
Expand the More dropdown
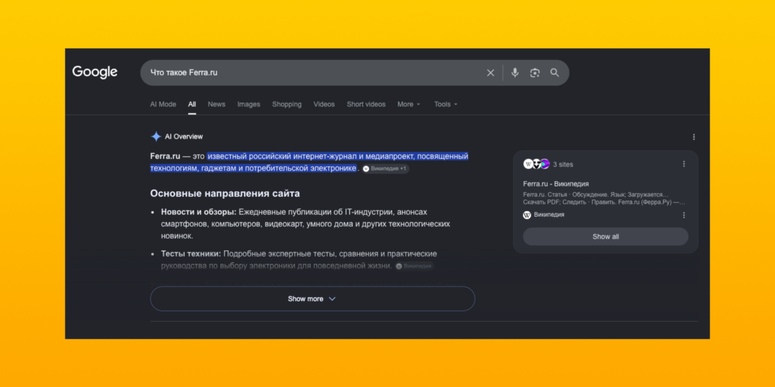(x=409, y=104)
